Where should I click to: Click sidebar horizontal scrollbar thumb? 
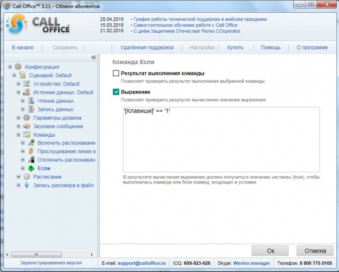[x=36, y=254]
